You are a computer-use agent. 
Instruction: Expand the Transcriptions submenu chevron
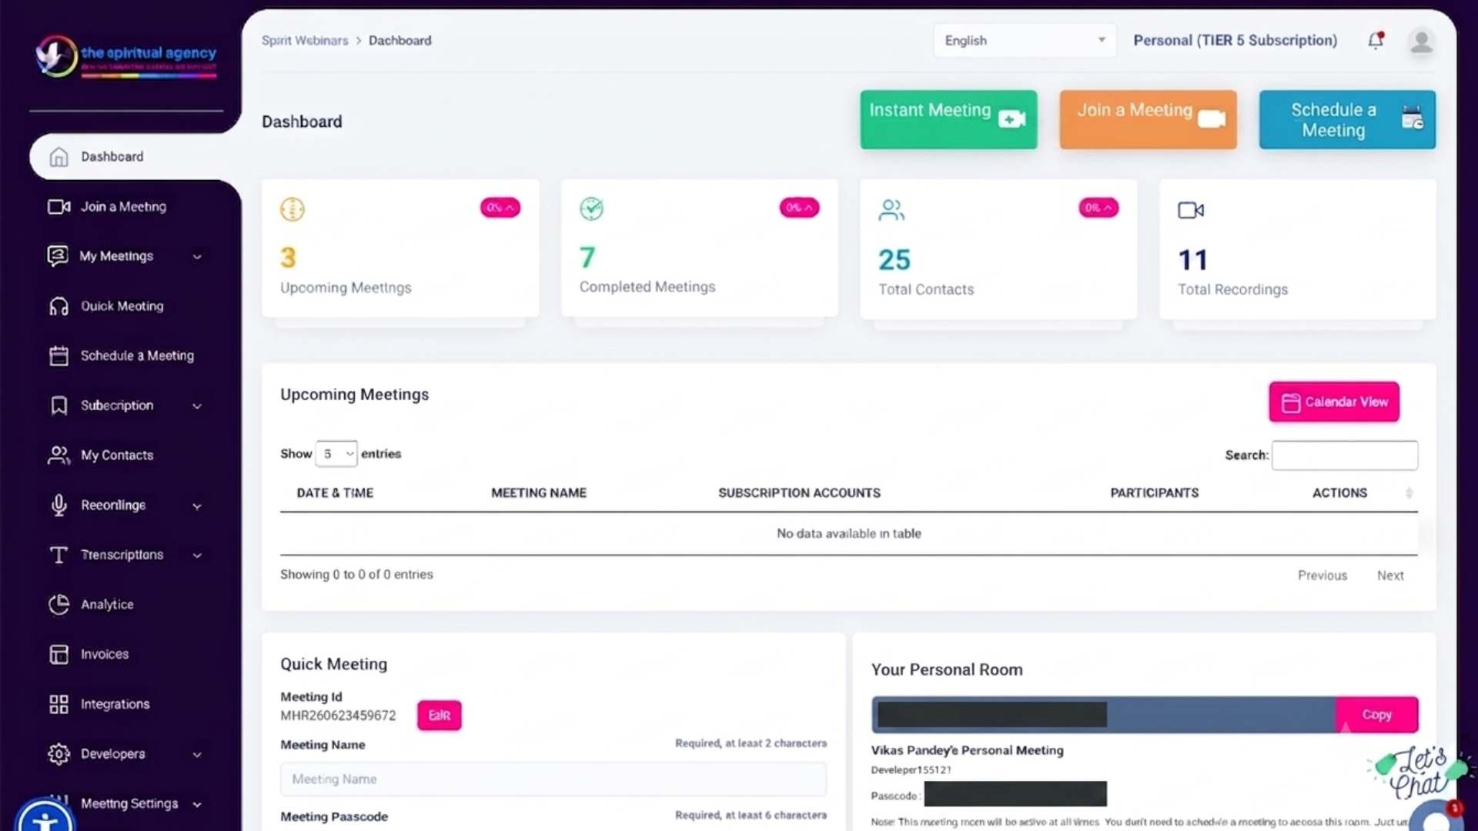(x=197, y=556)
